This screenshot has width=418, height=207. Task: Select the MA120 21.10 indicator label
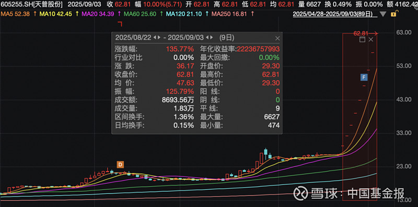tap(184, 14)
